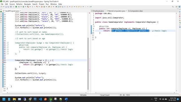Viewport: 181px width, 102px height.
Task: Open the Search menu
Action: (35, 4)
